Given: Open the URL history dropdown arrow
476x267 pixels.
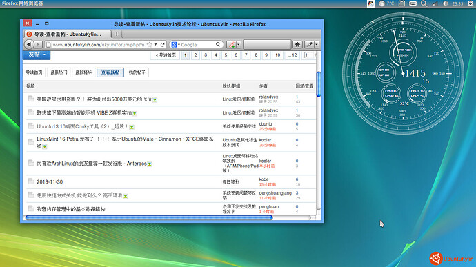Looking at the screenshot, I should [x=155, y=45].
